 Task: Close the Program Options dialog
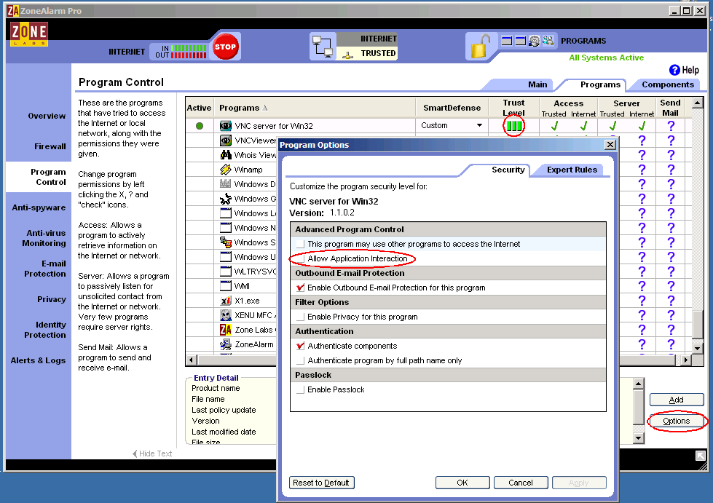pyautogui.click(x=610, y=144)
